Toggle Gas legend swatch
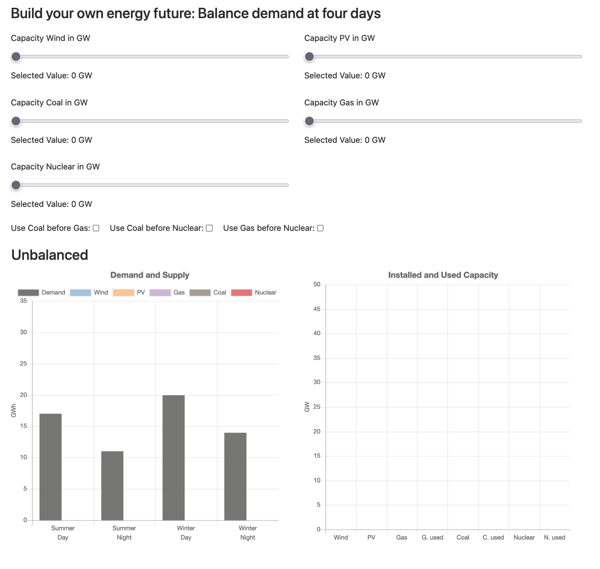Image resolution: width=600 pixels, height=569 pixels. point(160,293)
